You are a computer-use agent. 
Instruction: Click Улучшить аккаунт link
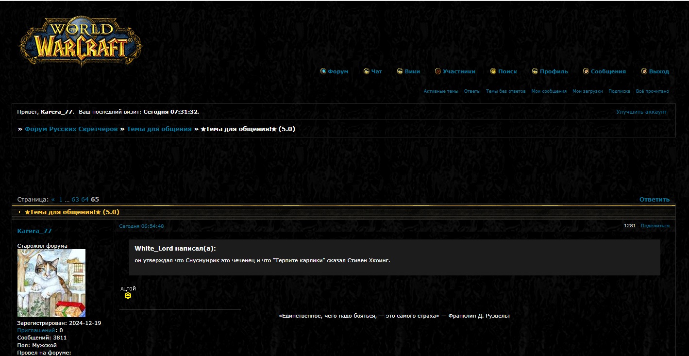[x=641, y=112]
